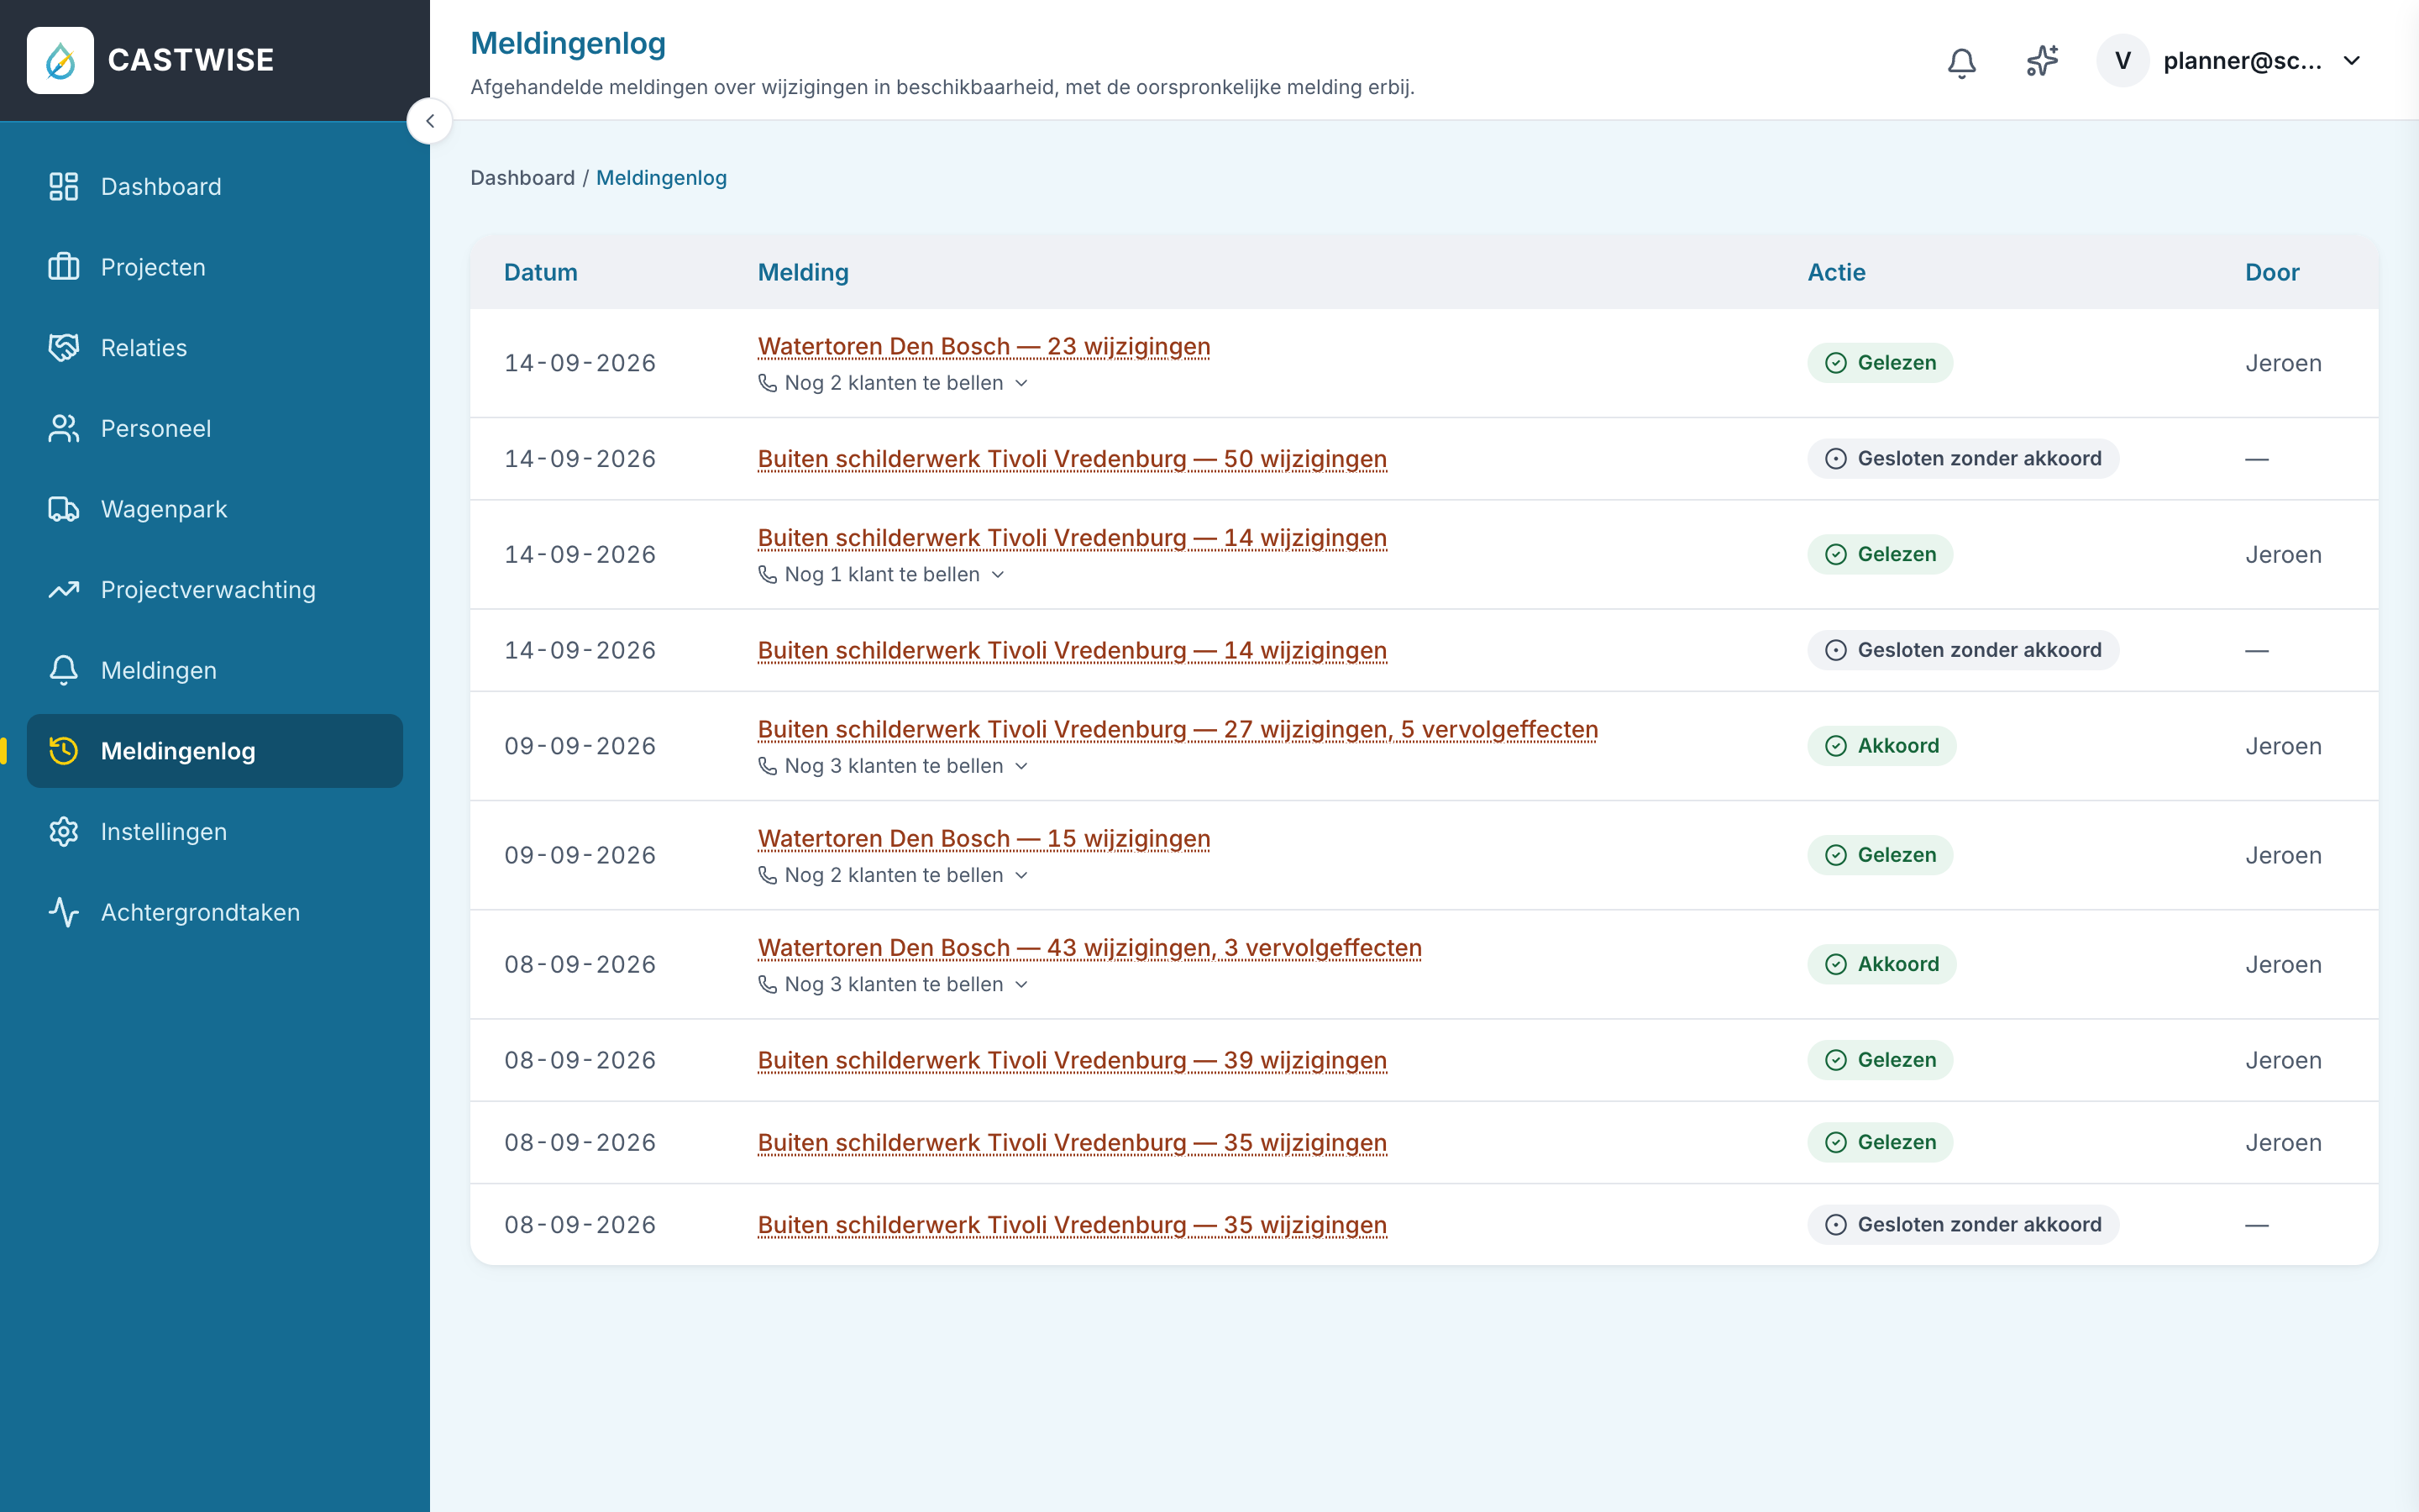Click the Personeel people icon

pyautogui.click(x=64, y=429)
